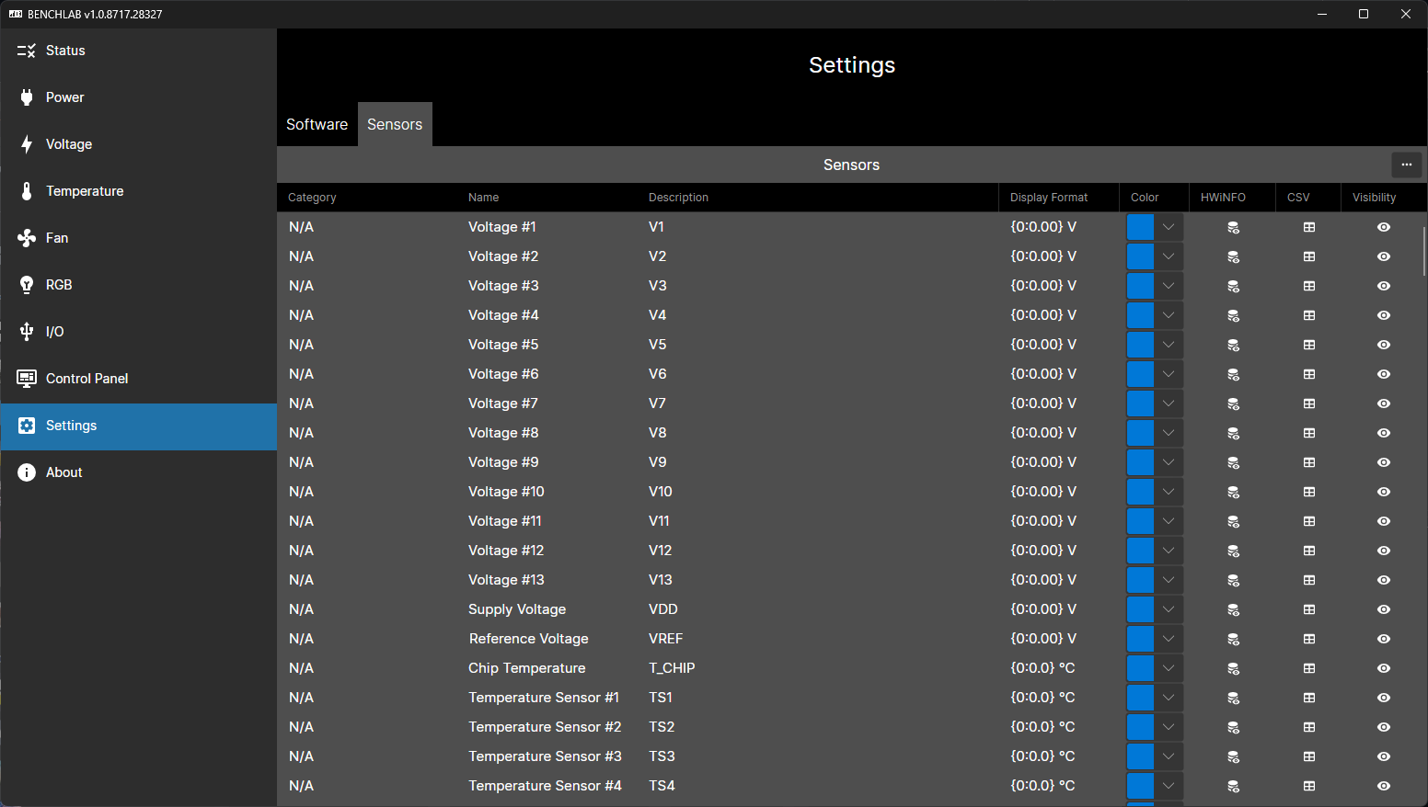Image resolution: width=1428 pixels, height=807 pixels.
Task: Open the Status page from sidebar
Action: pyautogui.click(x=64, y=51)
